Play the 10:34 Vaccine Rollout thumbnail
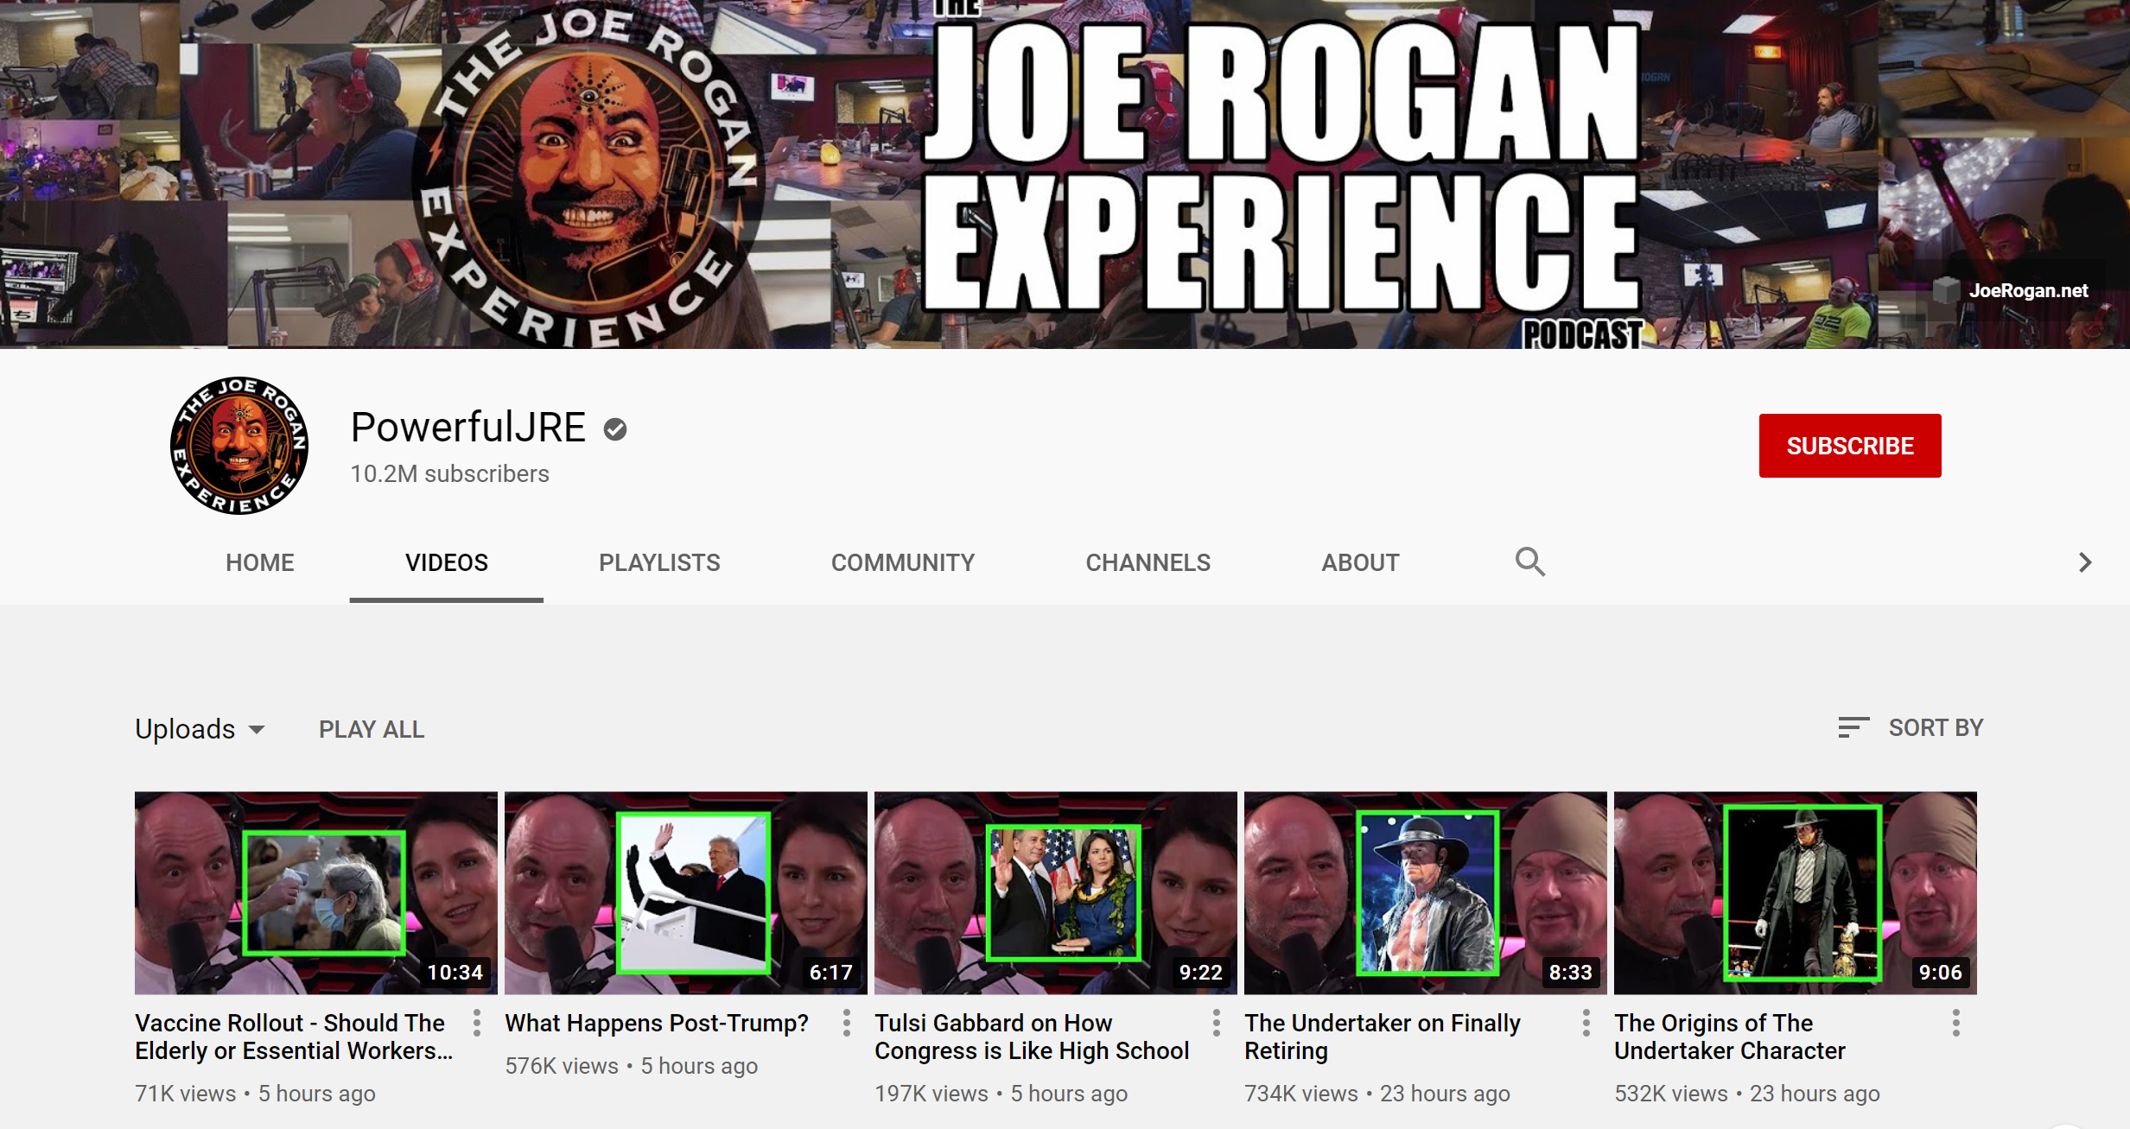The image size is (2130, 1129). coord(316,893)
